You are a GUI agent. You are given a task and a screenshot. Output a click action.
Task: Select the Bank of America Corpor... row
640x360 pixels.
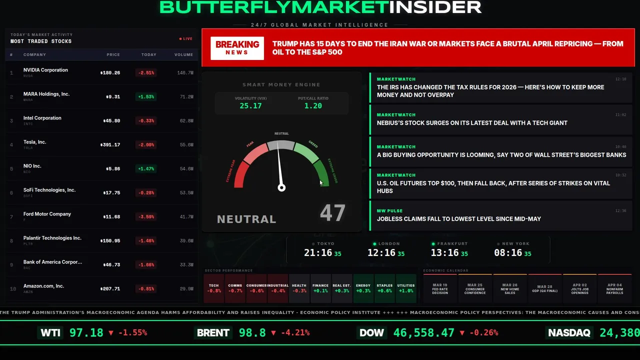pos(102,264)
